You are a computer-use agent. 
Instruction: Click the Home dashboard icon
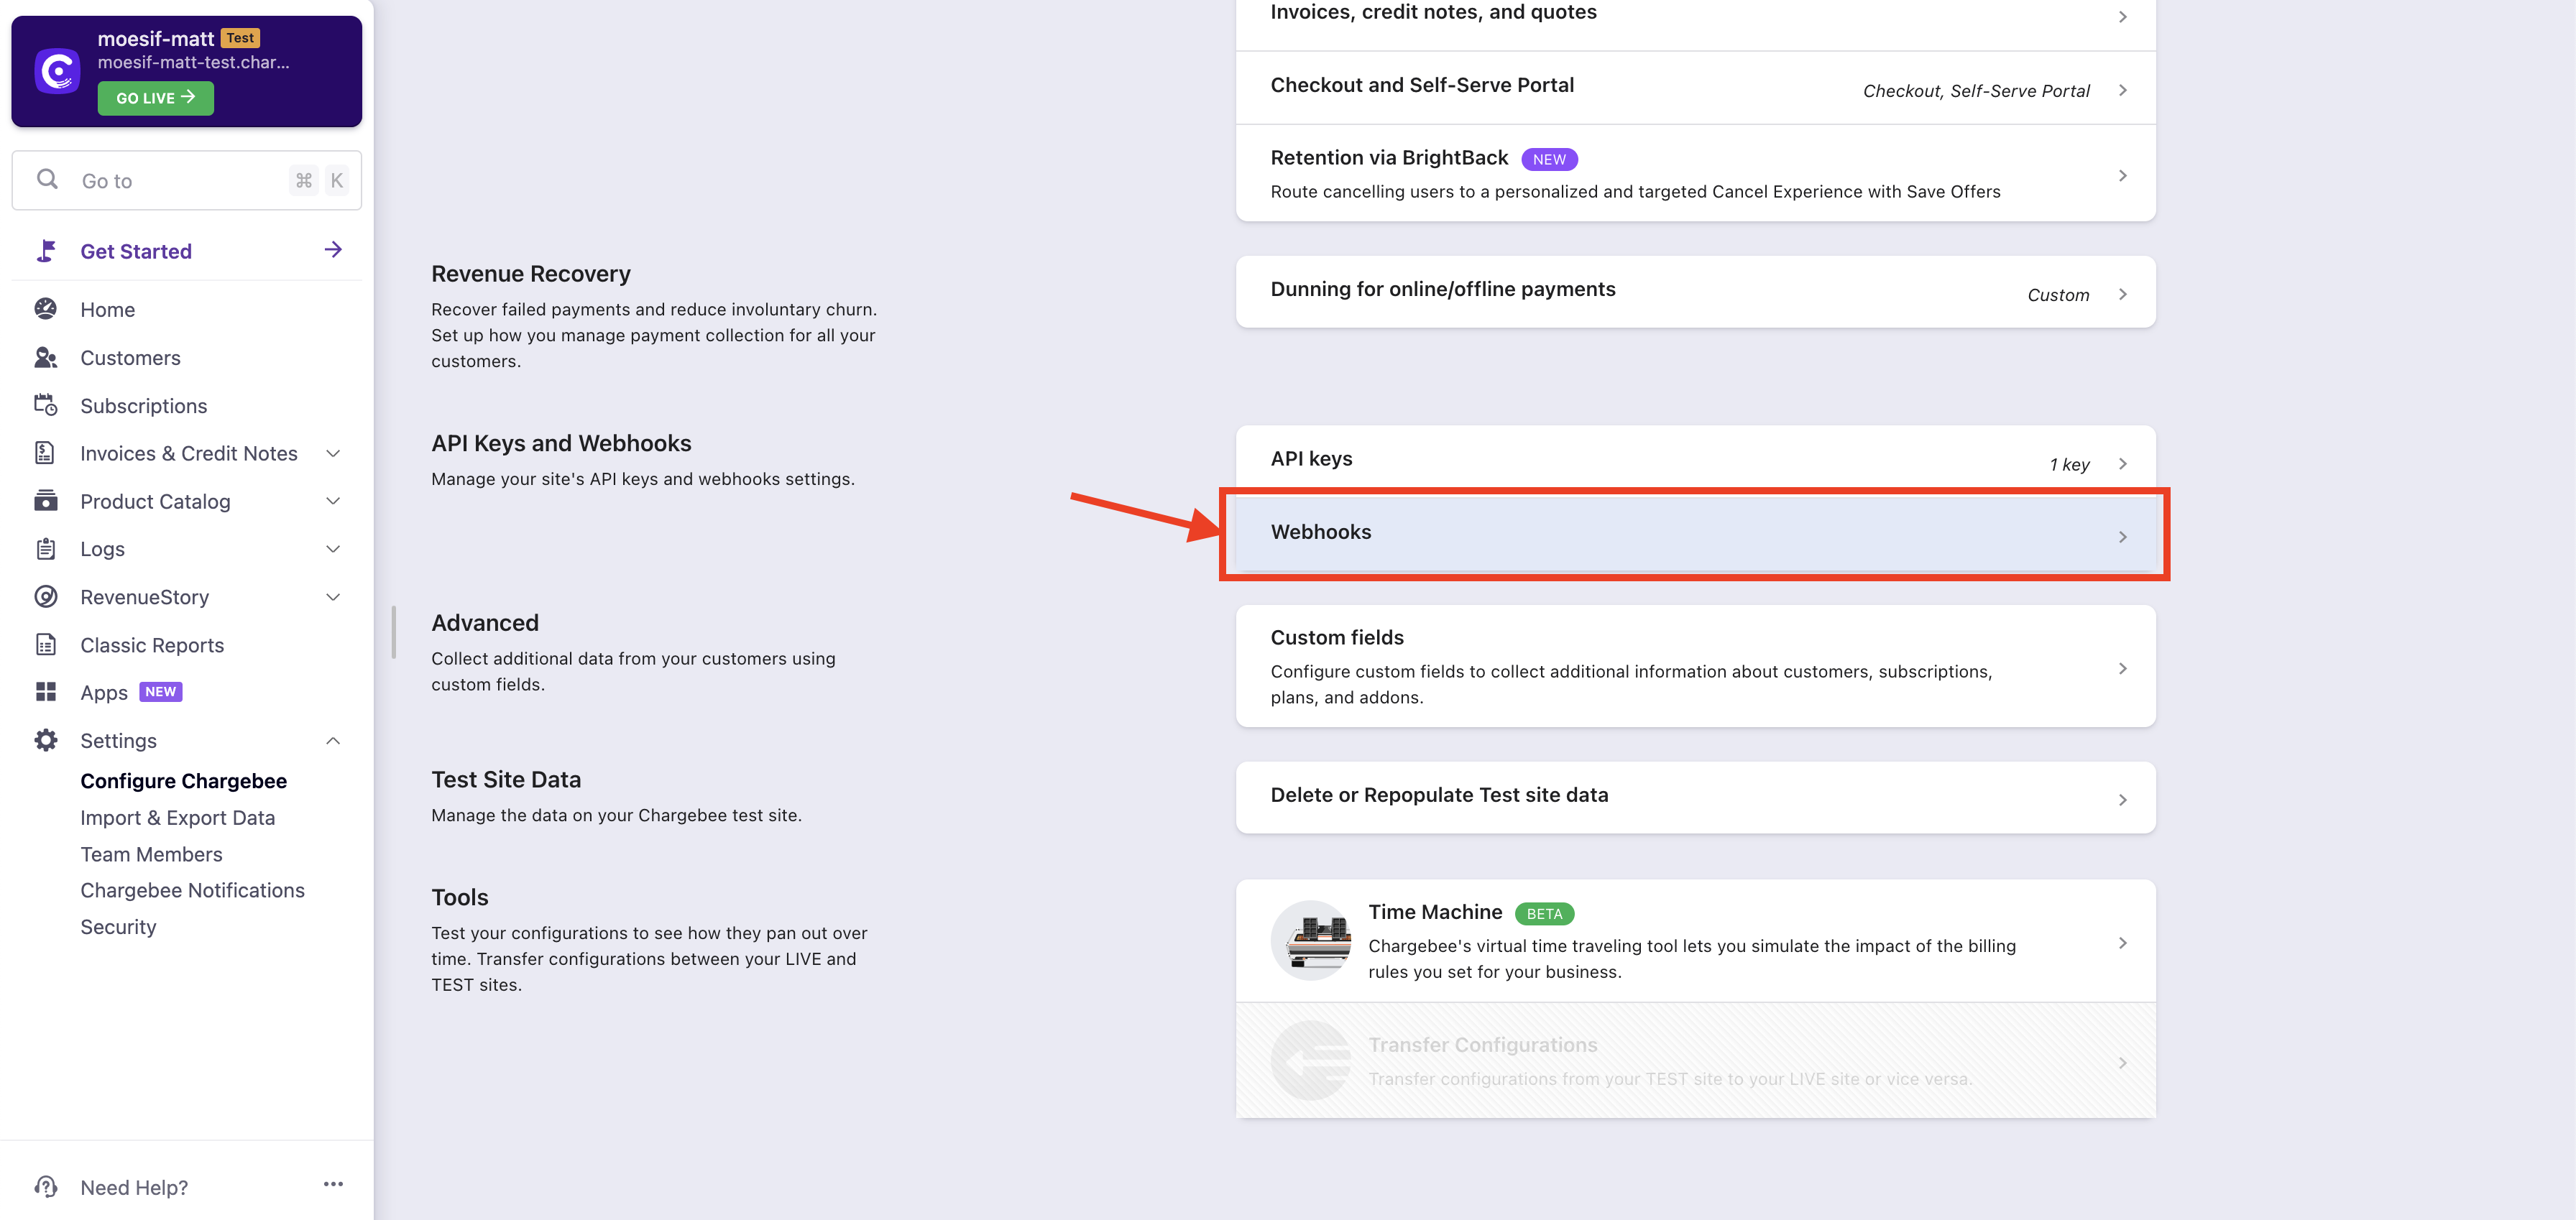46,309
